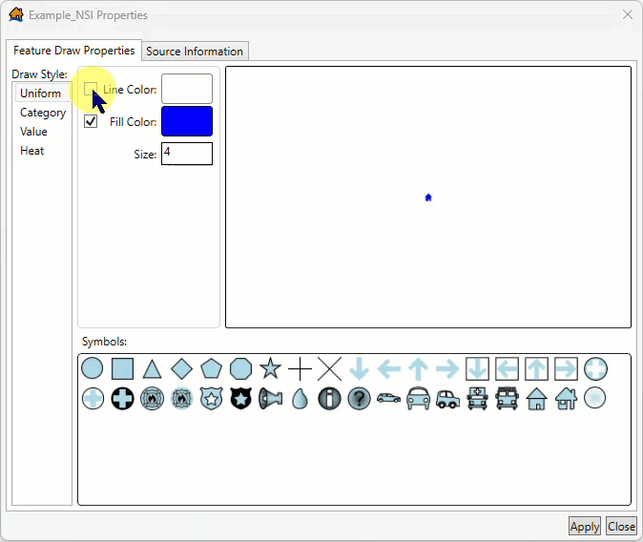Click the blue house preview marker
The width and height of the screenshot is (643, 542).
pyautogui.click(x=428, y=198)
